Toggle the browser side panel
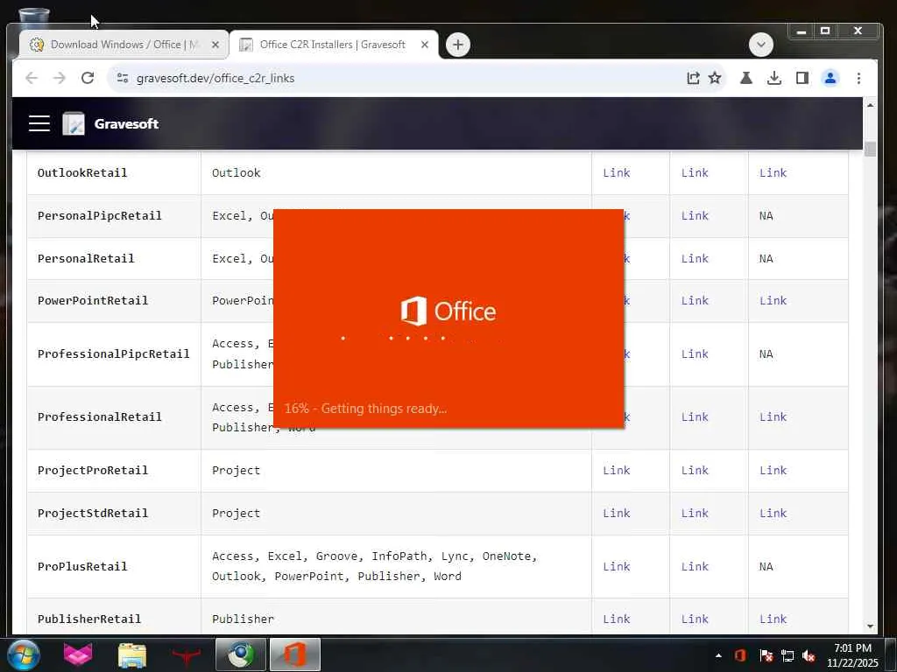Viewport: 897px width, 672px height. 802,78
